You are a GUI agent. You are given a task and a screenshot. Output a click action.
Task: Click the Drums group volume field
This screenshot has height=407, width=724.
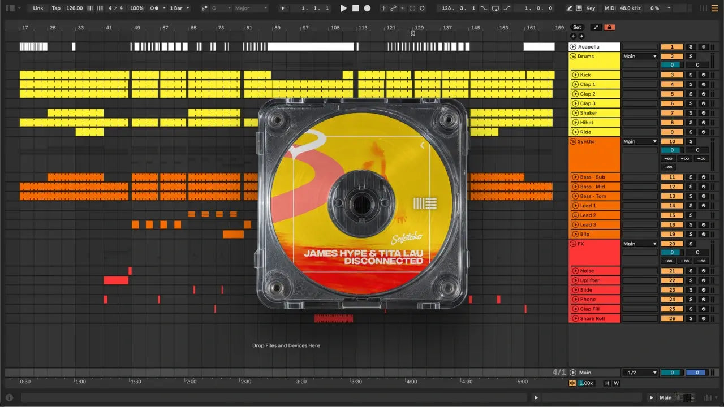672,65
